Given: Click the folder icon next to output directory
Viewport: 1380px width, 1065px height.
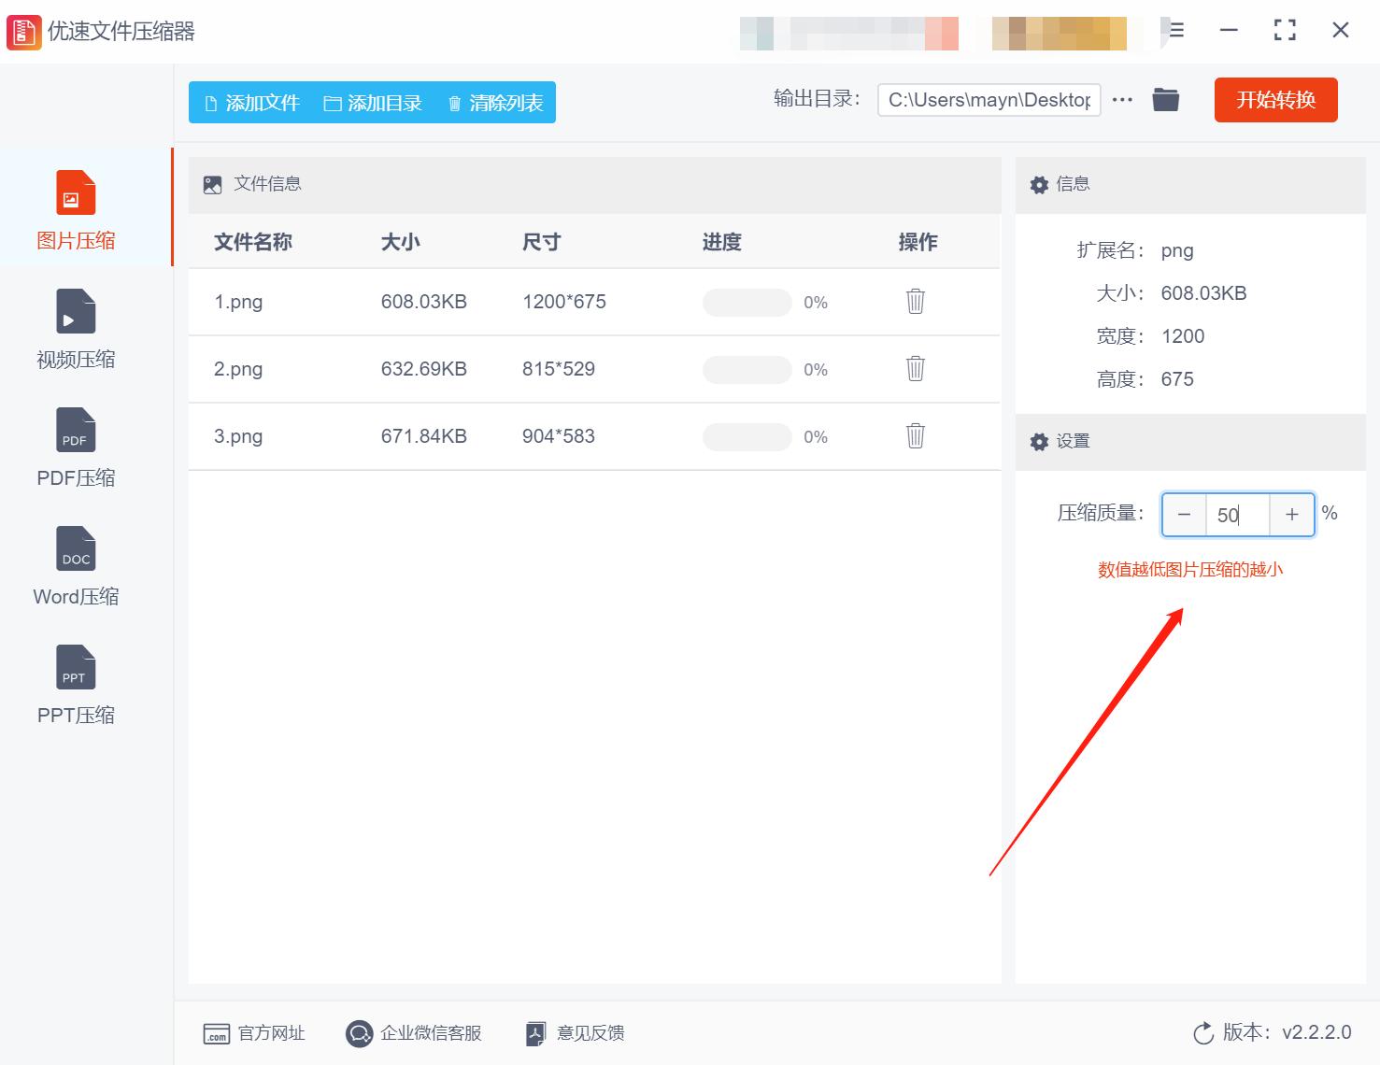Looking at the screenshot, I should pyautogui.click(x=1165, y=99).
